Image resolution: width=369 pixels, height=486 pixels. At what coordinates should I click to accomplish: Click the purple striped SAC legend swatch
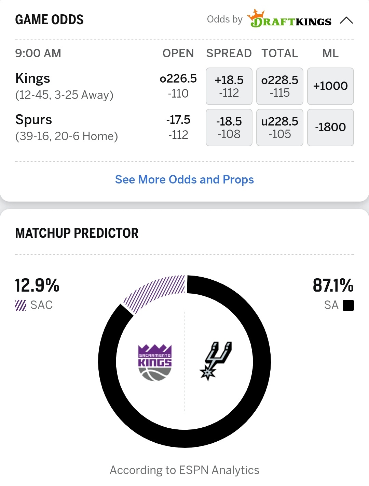(20, 305)
